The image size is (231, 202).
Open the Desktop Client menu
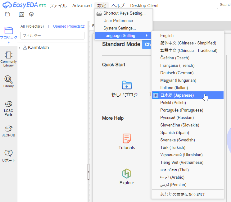click(x=144, y=6)
